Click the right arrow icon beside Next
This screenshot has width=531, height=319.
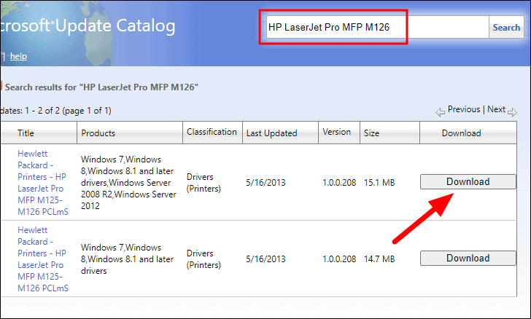coord(512,112)
